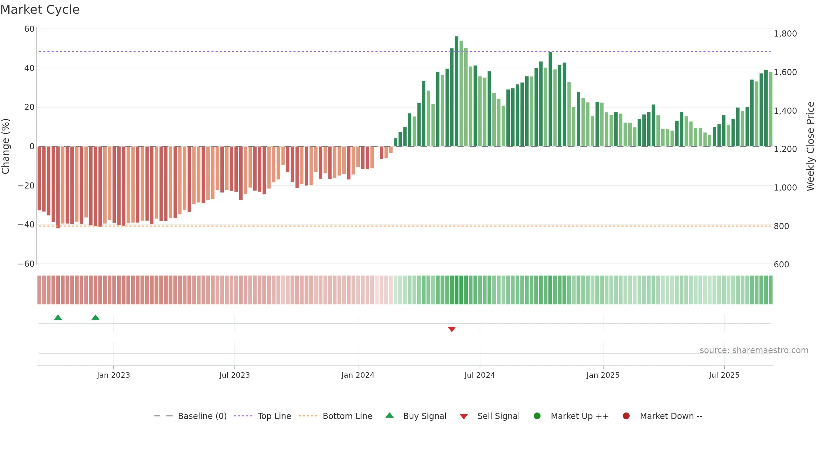This screenshot has height=461, width=820.
Task: Click the 600 right axis tick label
Action: [x=781, y=265]
